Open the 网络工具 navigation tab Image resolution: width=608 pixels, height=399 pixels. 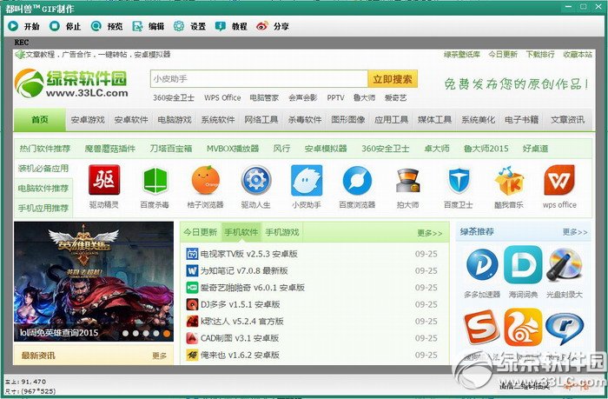tap(261, 120)
